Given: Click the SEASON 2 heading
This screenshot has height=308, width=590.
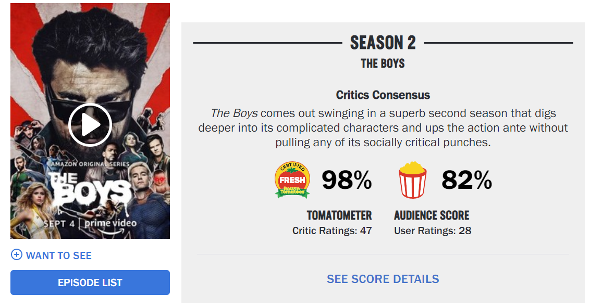Looking at the screenshot, I should (x=383, y=43).
